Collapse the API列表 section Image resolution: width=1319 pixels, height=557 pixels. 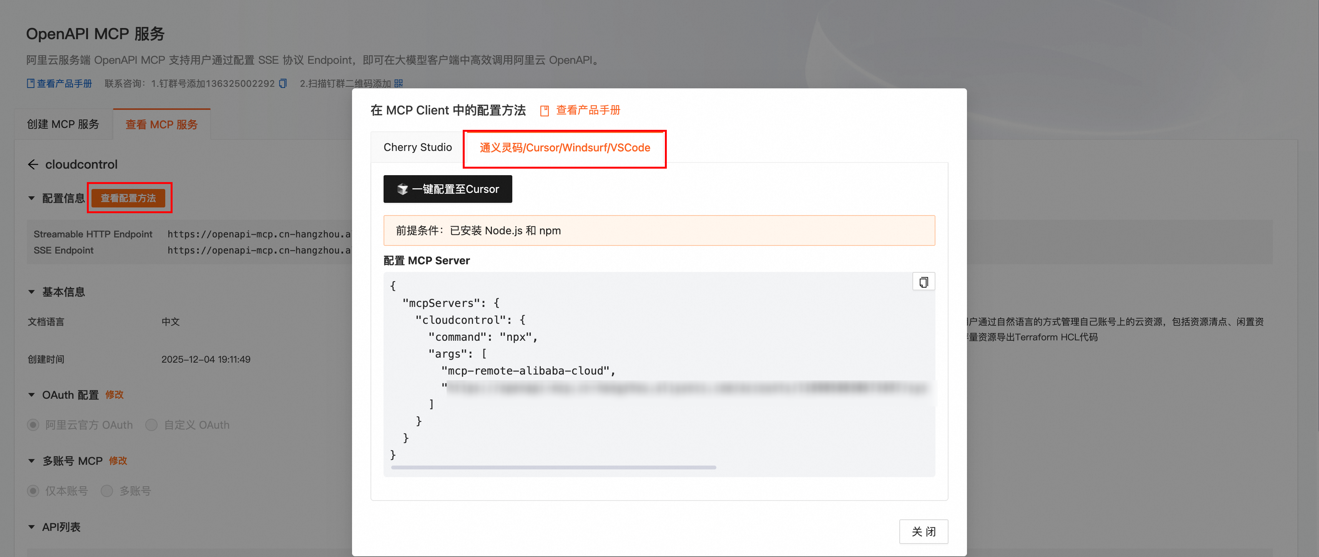(32, 527)
